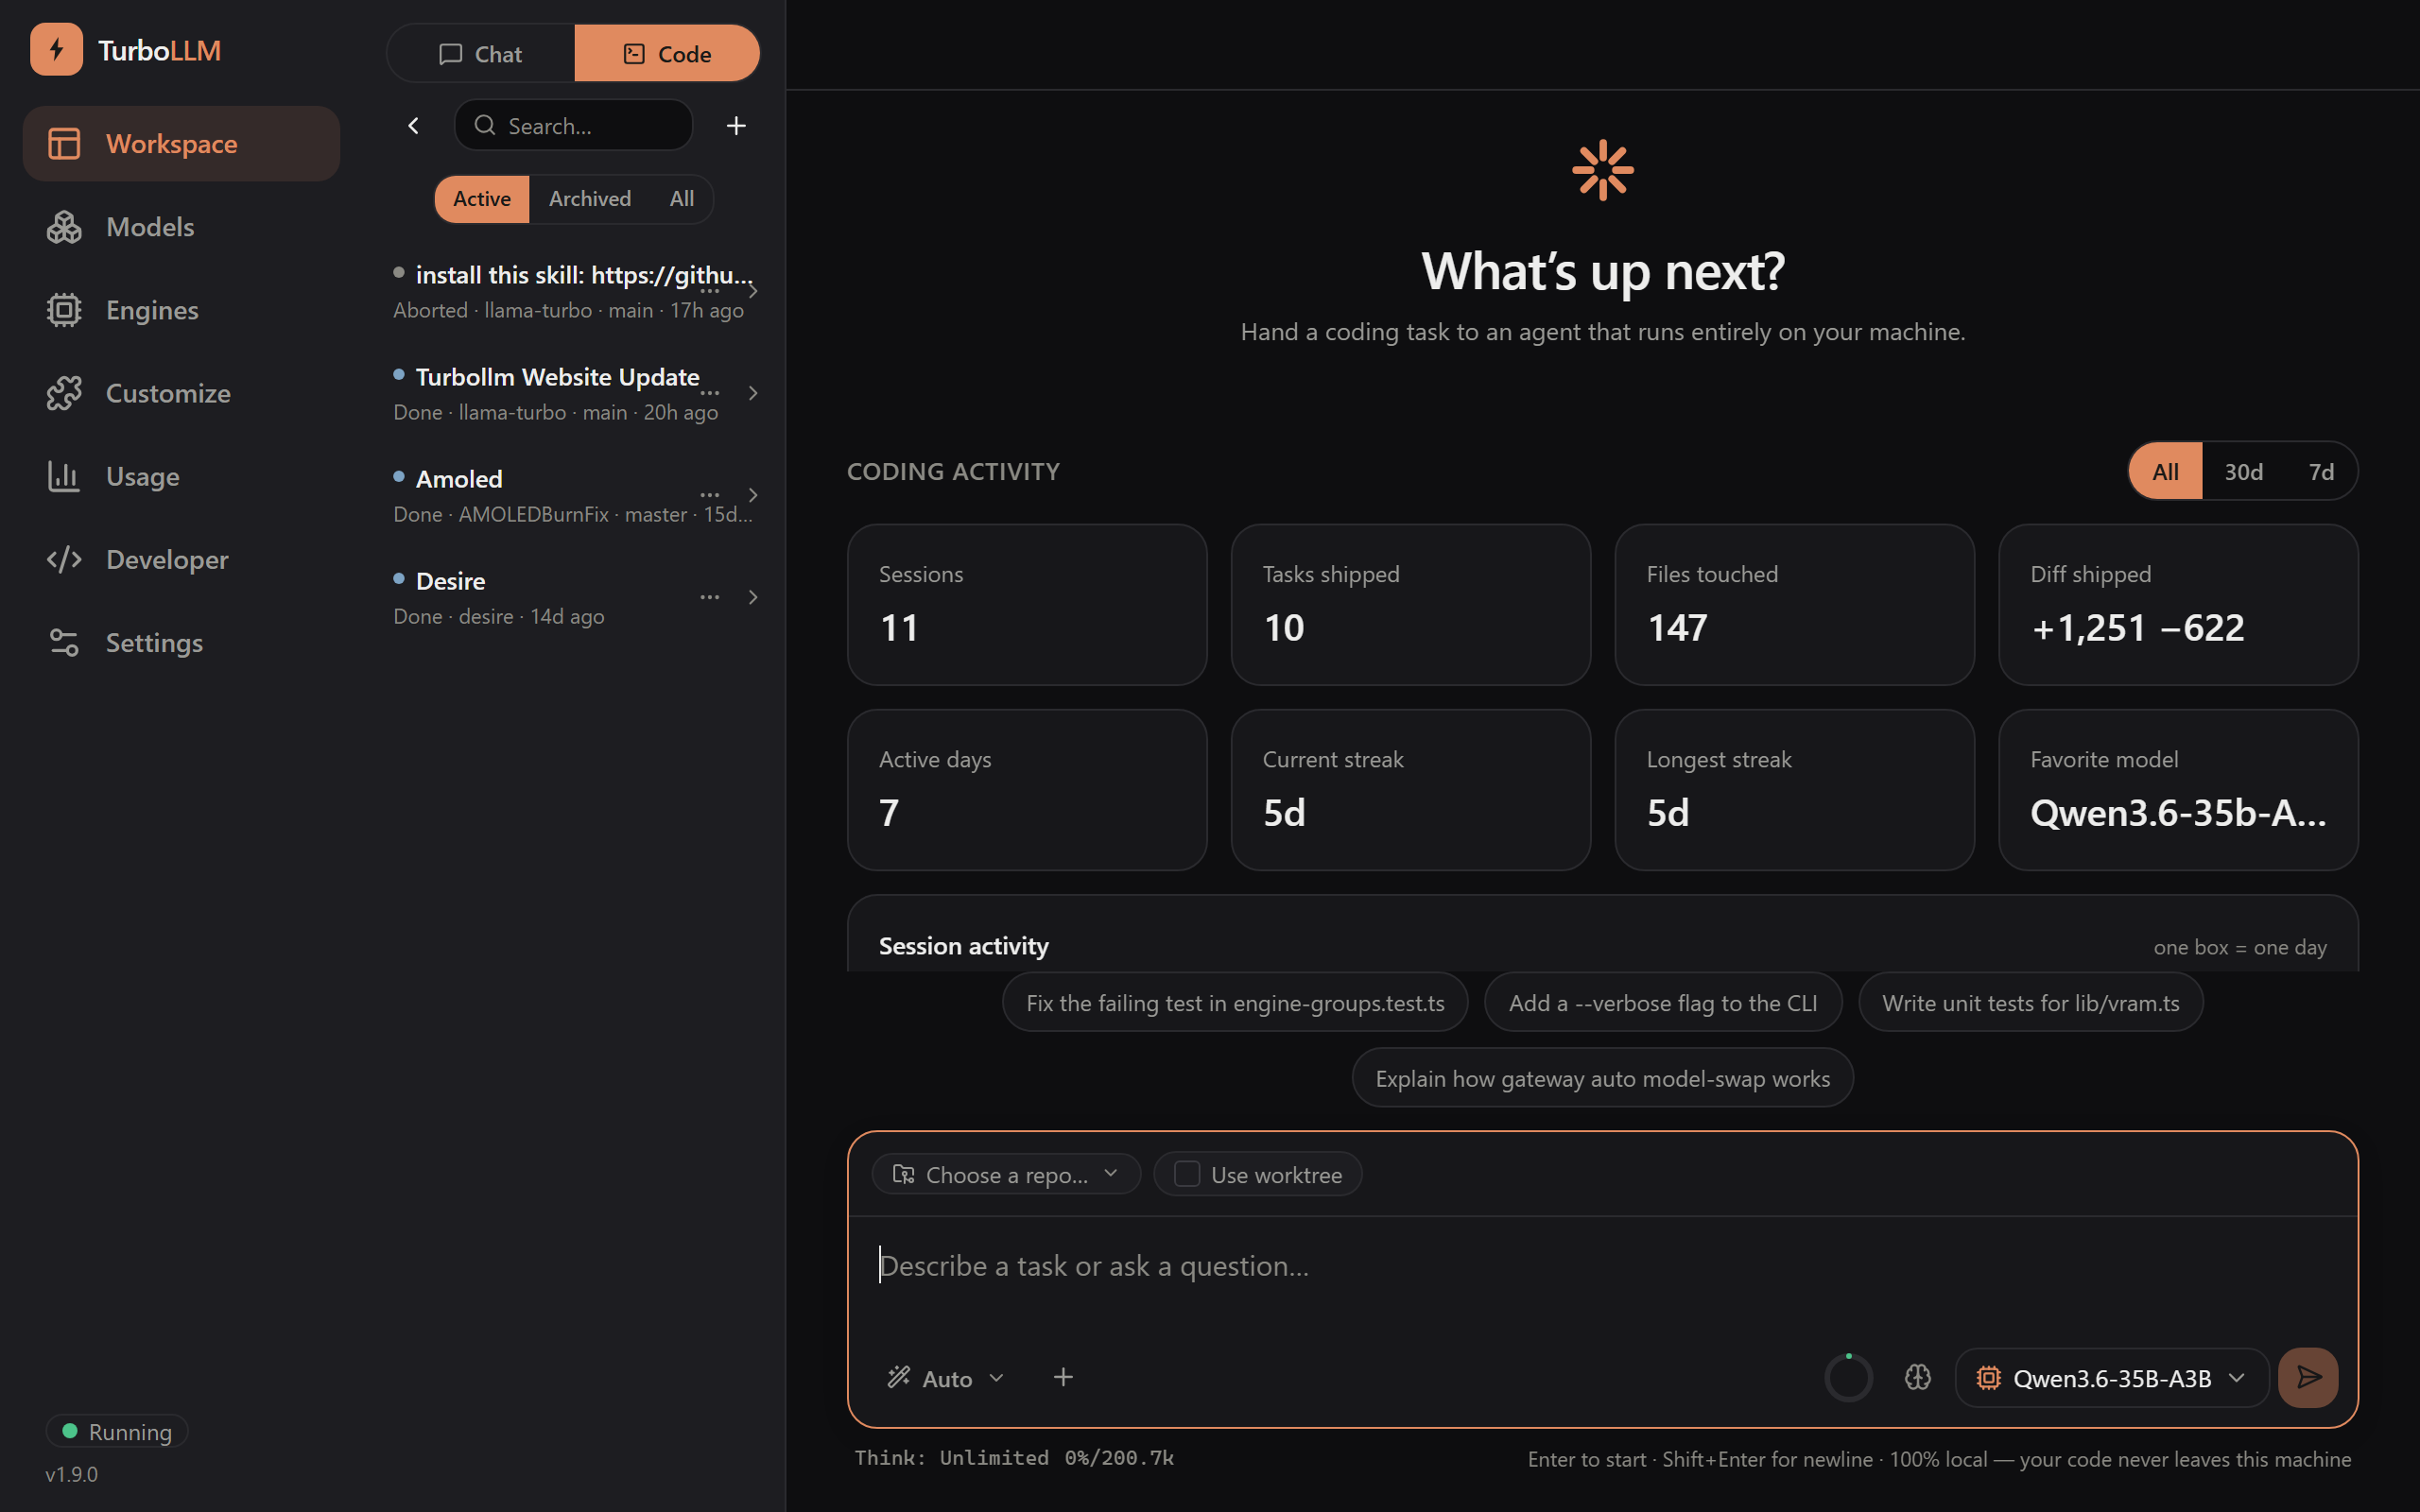Enable the Use worktree checkbox
This screenshot has width=2420, height=1512.
coord(1187,1174)
